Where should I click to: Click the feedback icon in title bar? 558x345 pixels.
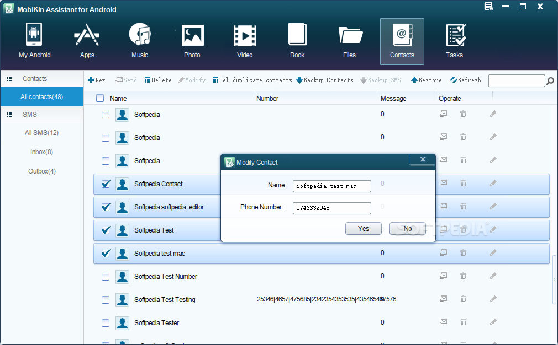click(x=488, y=7)
